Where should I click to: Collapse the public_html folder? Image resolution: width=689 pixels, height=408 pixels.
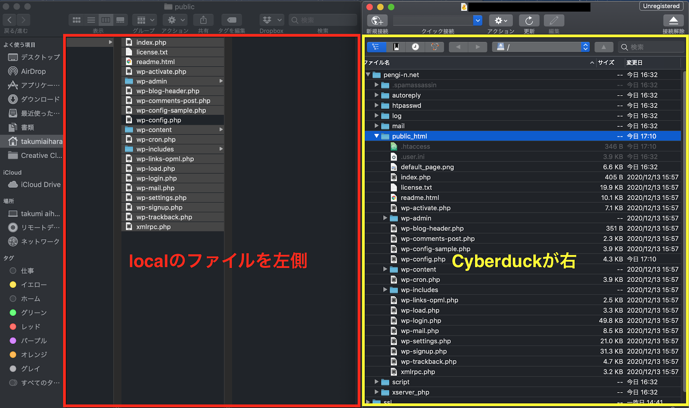coord(377,136)
